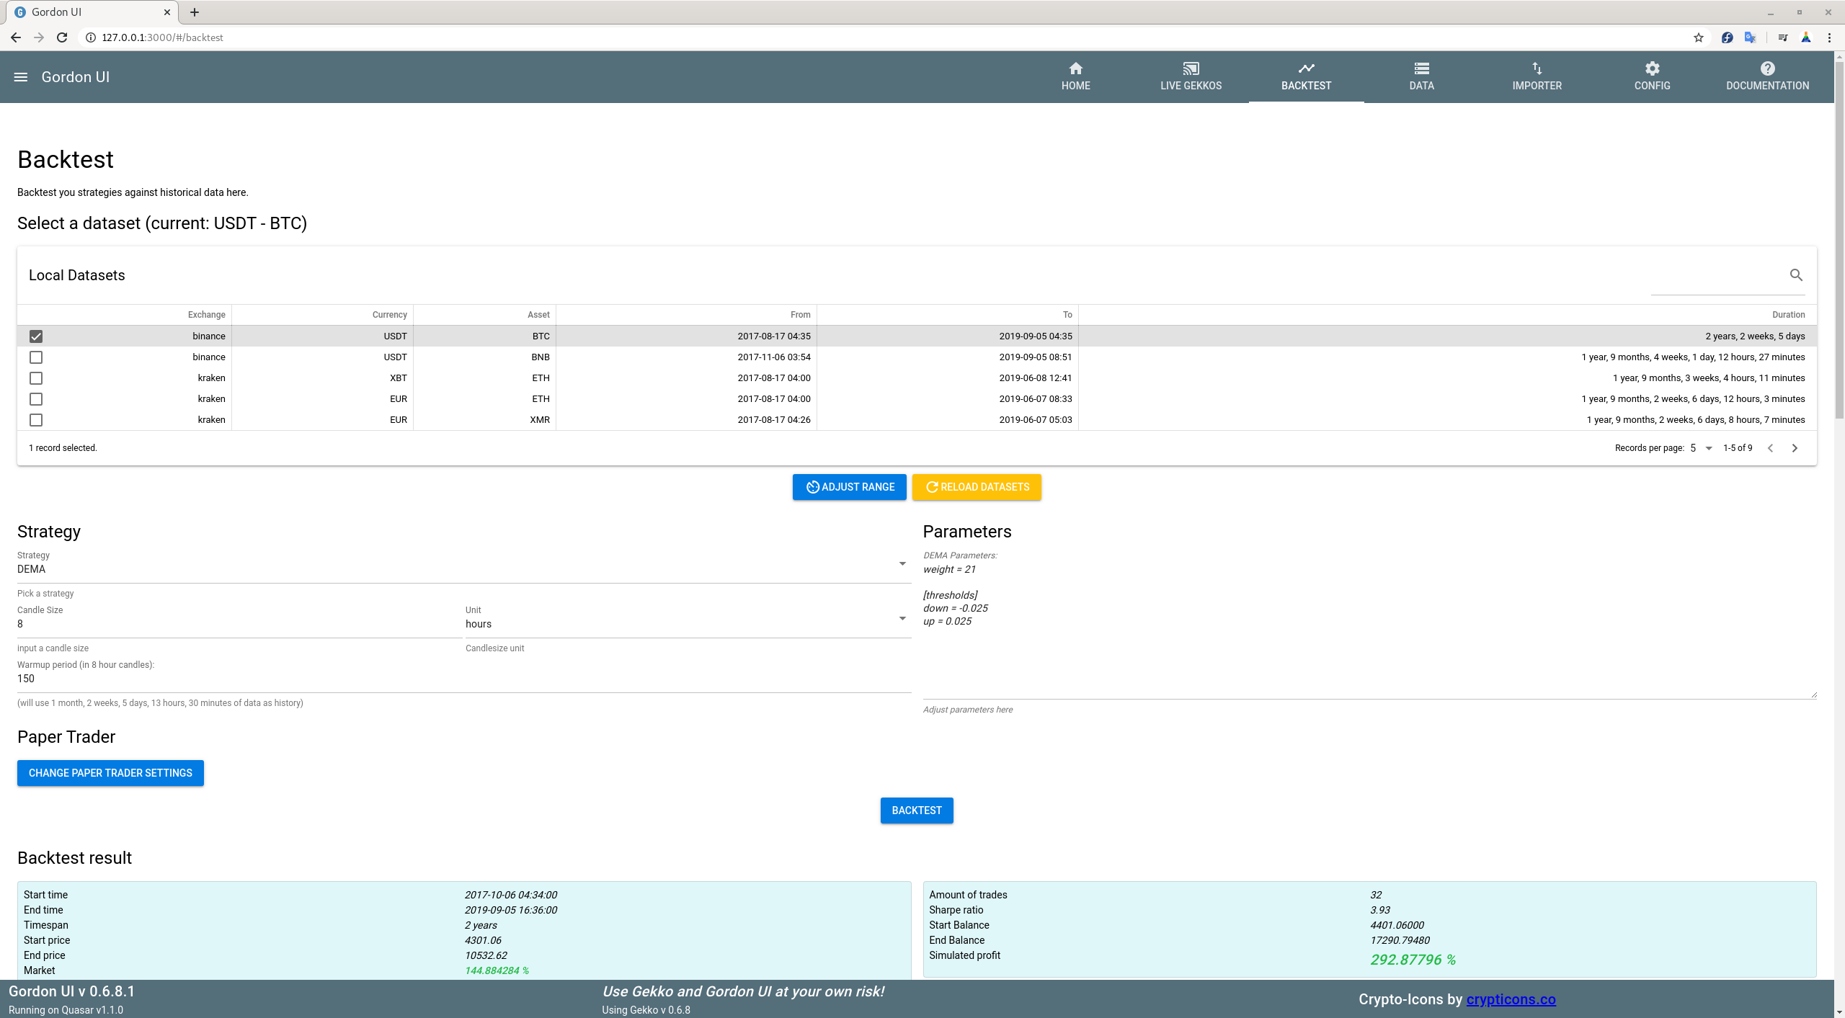The width and height of the screenshot is (1845, 1018).
Task: Expand the Strategy DEMA dropdown
Action: coord(902,564)
